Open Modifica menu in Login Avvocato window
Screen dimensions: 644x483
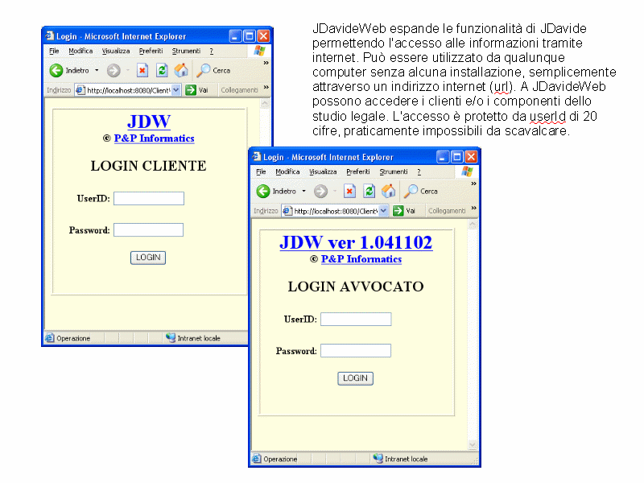287,171
